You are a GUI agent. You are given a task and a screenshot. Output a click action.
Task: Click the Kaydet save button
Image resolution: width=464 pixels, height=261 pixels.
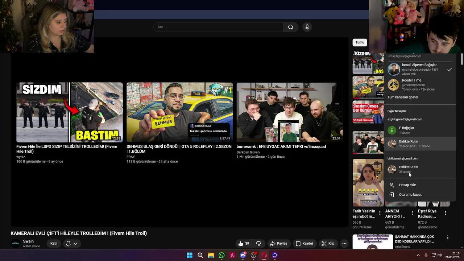[x=304, y=244]
